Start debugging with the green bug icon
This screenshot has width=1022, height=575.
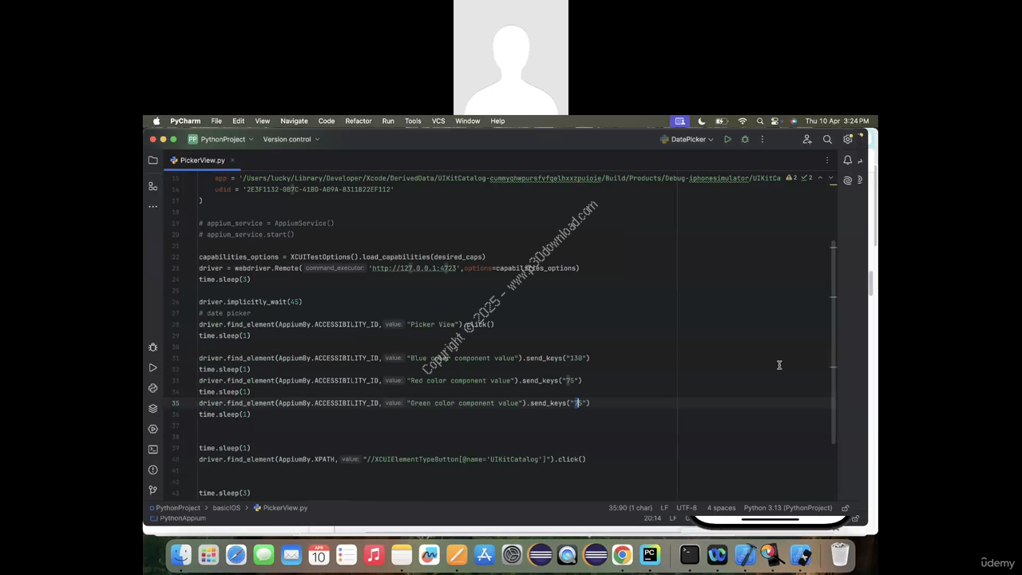tap(745, 140)
